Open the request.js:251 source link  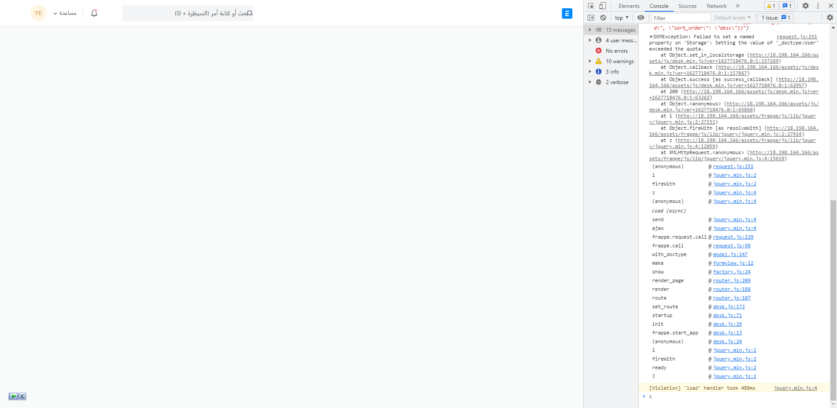(x=798, y=37)
